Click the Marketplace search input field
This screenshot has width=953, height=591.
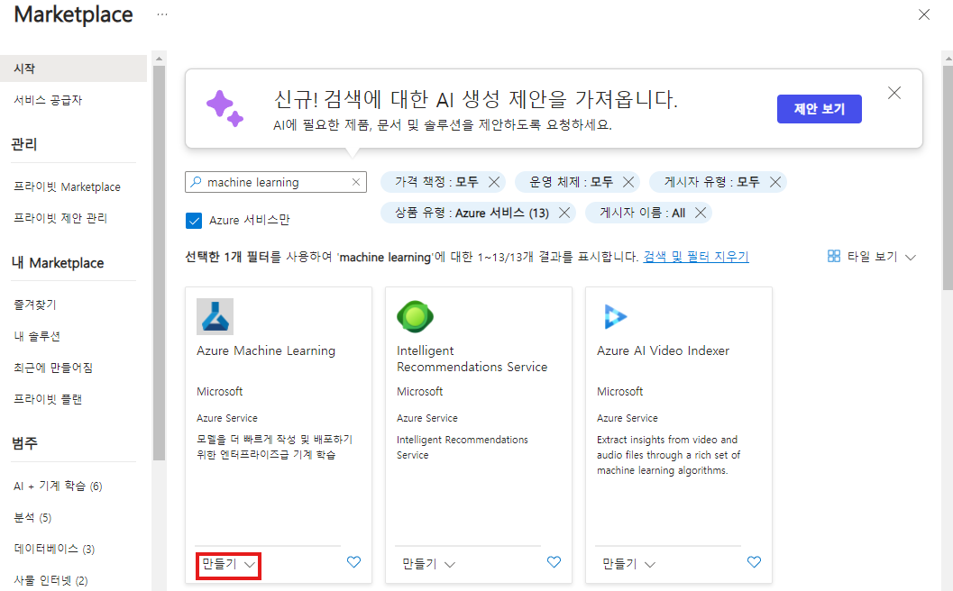pyautogui.click(x=277, y=182)
